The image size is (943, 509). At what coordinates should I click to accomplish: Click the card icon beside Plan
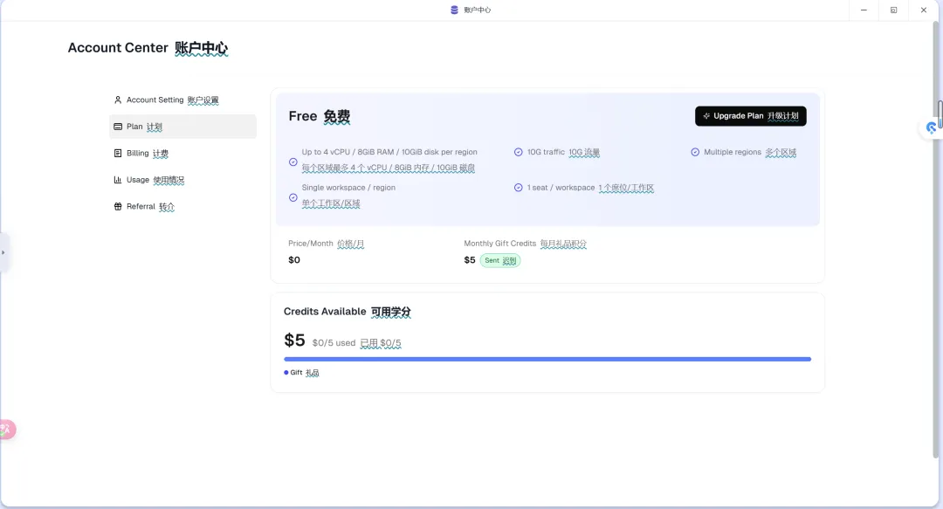pos(118,127)
